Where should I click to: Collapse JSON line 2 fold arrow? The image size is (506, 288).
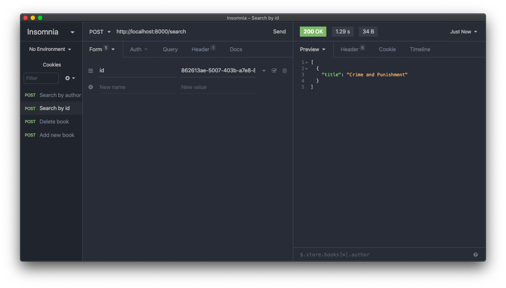(x=307, y=69)
